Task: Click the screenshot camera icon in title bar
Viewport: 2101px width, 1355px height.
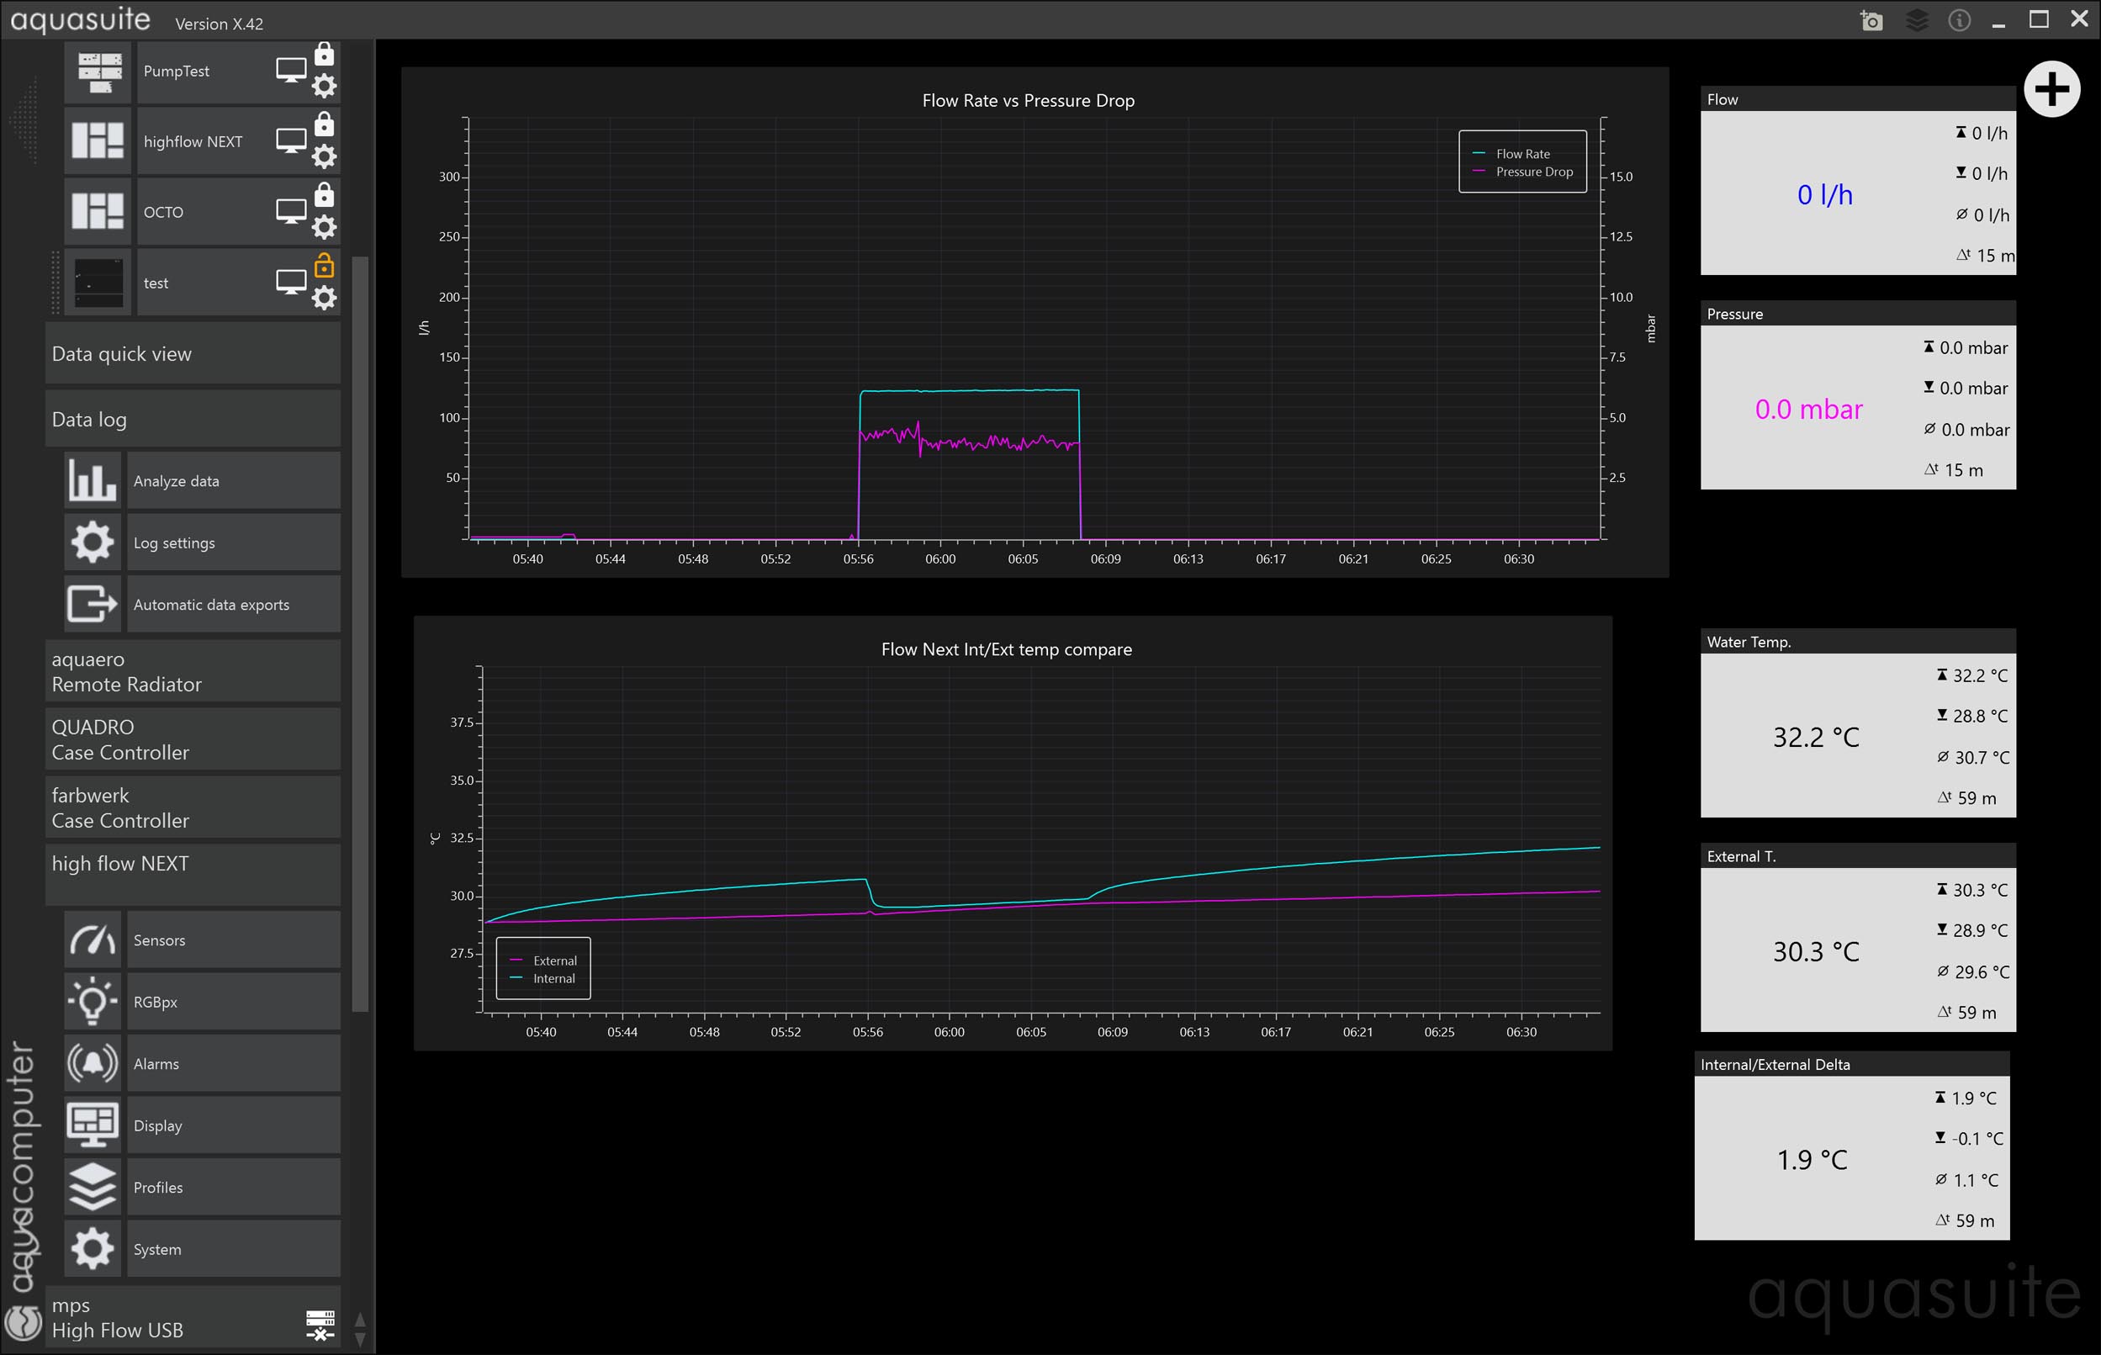Action: coord(1871,20)
